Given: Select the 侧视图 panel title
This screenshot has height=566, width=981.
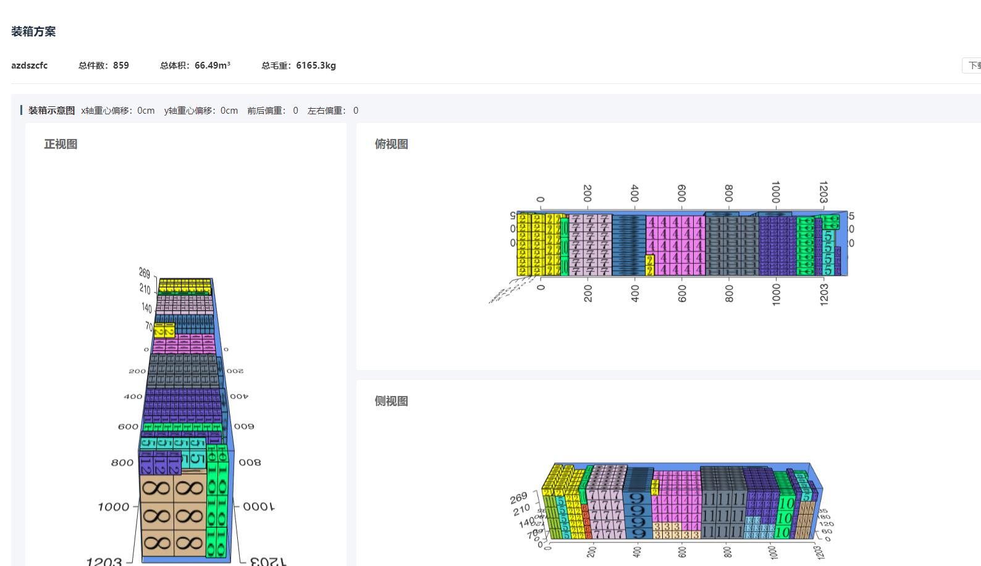Looking at the screenshot, I should coord(391,401).
